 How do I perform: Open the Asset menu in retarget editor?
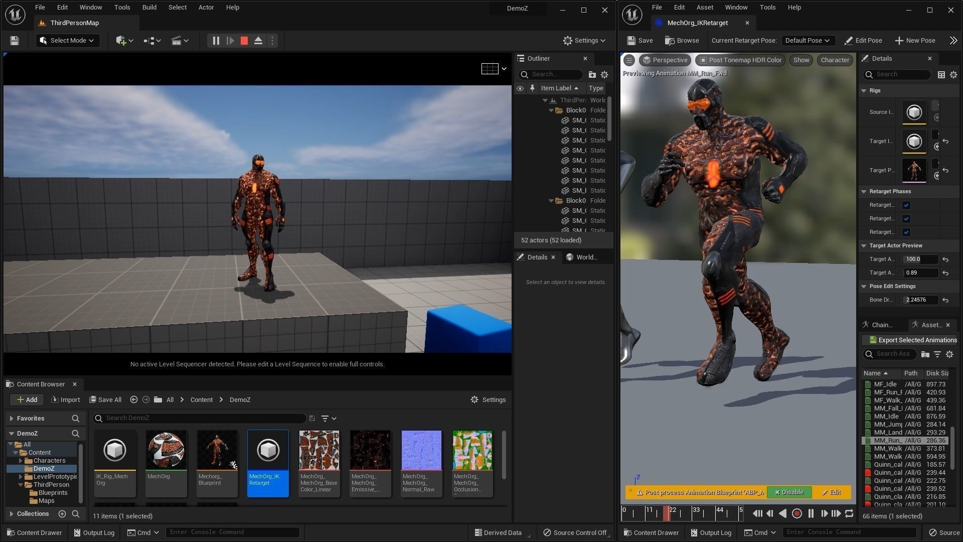pyautogui.click(x=705, y=8)
